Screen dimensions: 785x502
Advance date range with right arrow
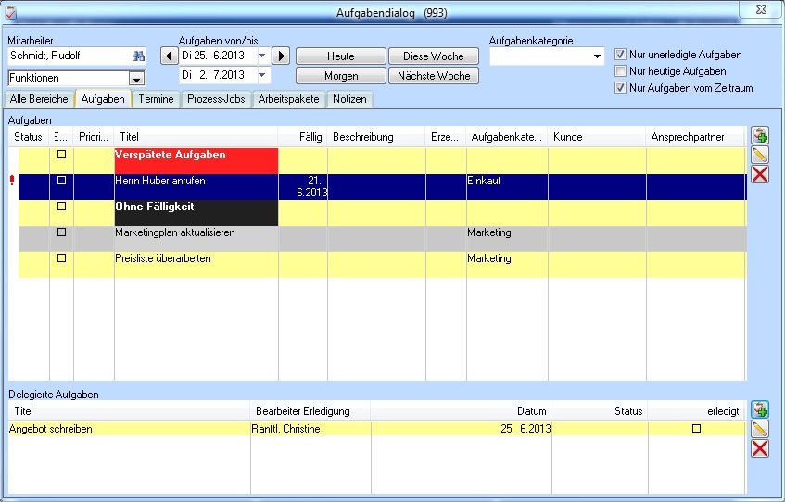[282, 56]
